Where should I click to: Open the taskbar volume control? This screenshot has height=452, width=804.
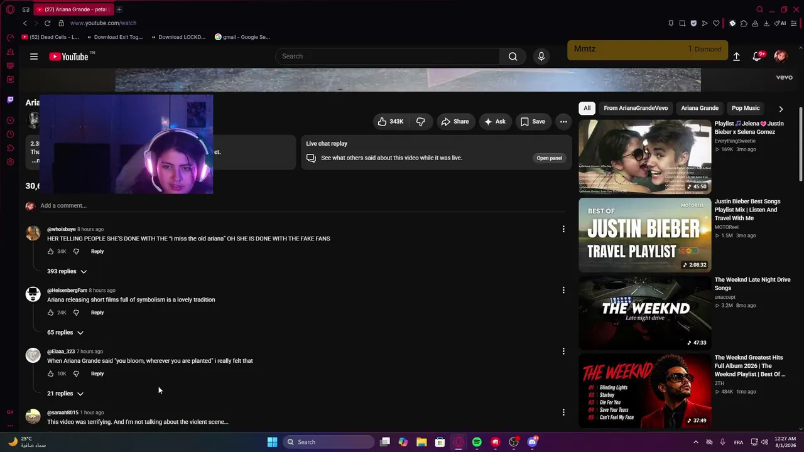(764, 442)
